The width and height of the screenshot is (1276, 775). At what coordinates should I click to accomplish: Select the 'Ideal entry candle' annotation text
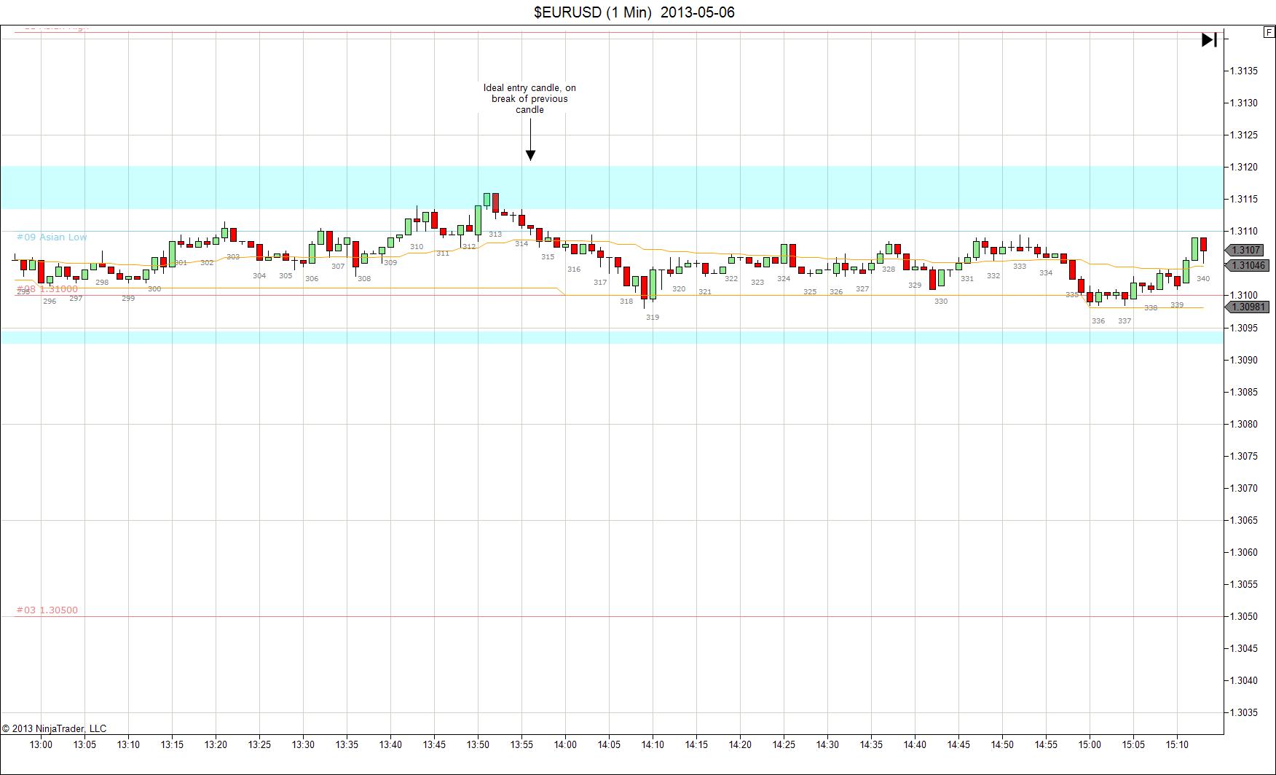pyautogui.click(x=529, y=98)
